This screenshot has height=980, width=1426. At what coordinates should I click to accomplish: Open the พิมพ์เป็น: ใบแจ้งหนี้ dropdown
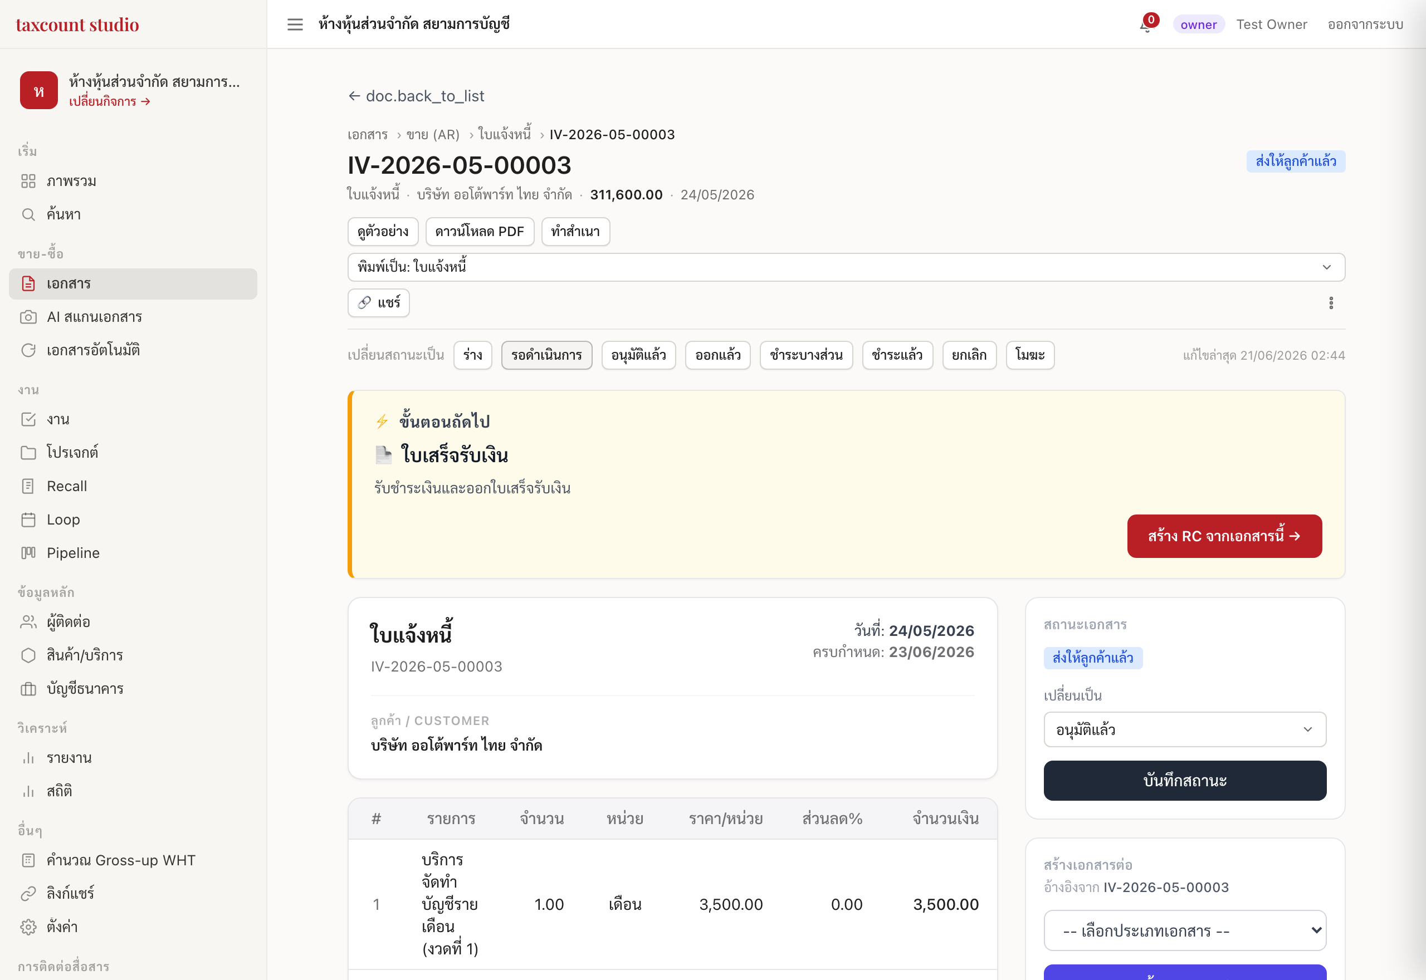[846, 267]
